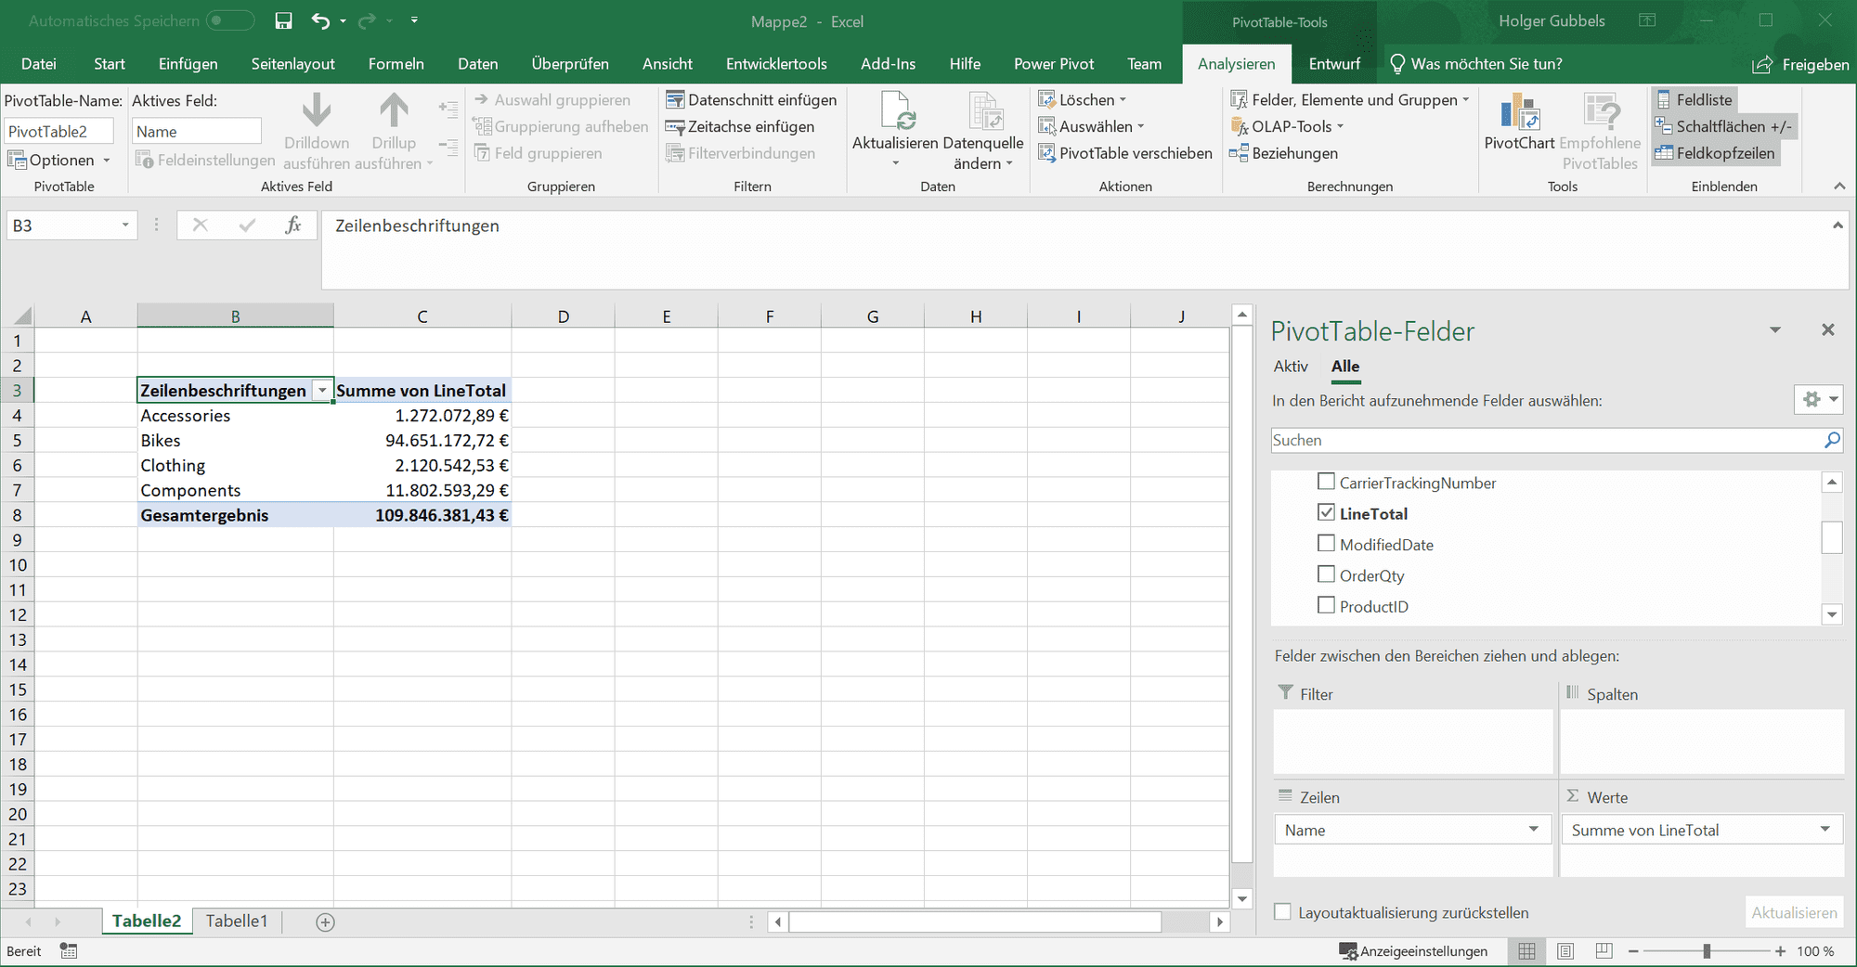
Task: Toggle Automatisches Speichern switch
Action: [x=230, y=20]
